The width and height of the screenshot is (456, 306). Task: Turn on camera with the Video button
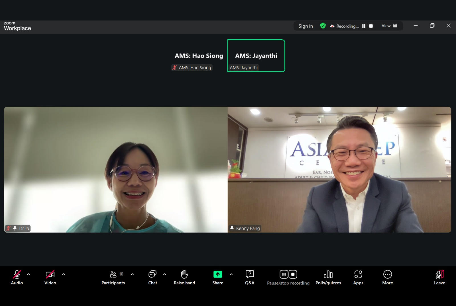tap(50, 277)
